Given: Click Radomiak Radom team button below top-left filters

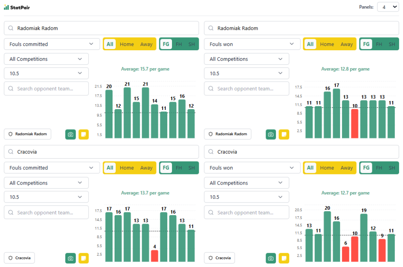Looking at the screenshot, I should click(x=28, y=134).
